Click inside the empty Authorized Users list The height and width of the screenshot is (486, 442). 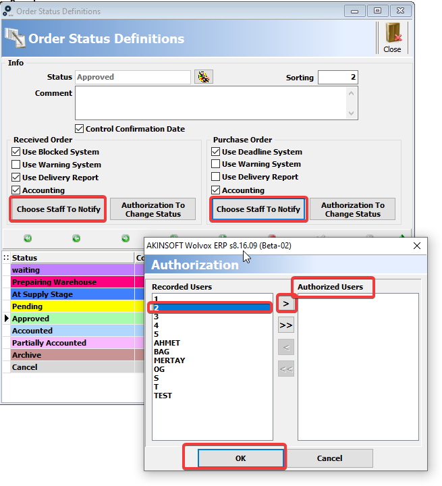pos(358,367)
